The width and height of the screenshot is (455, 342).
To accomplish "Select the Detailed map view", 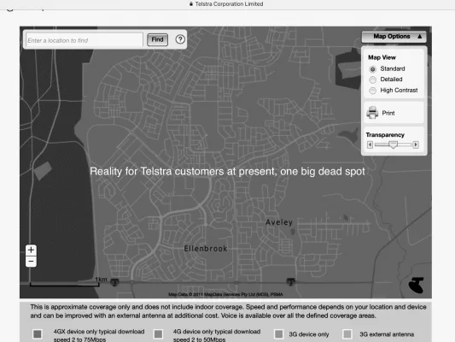I will (x=372, y=80).
